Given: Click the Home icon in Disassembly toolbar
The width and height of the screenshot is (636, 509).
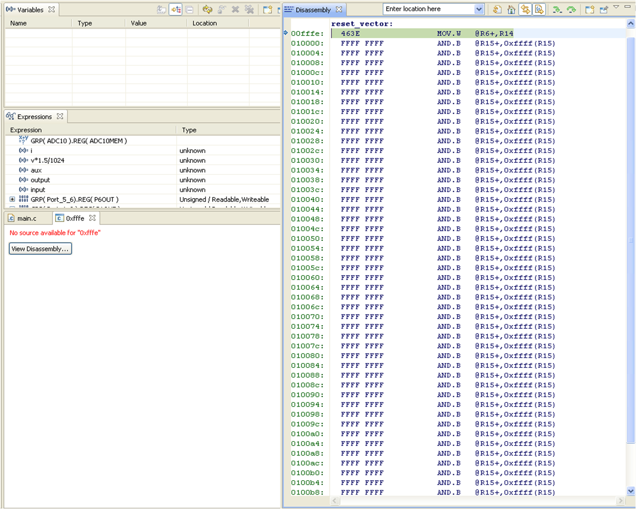Looking at the screenshot, I should tap(511, 9).
